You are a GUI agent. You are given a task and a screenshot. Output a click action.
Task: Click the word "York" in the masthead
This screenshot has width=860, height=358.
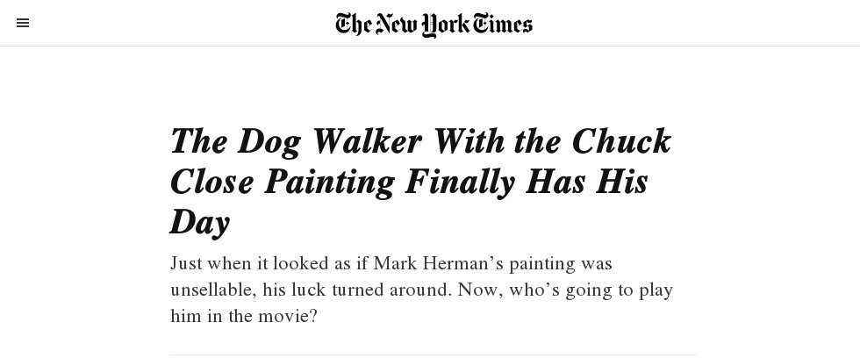coord(445,25)
